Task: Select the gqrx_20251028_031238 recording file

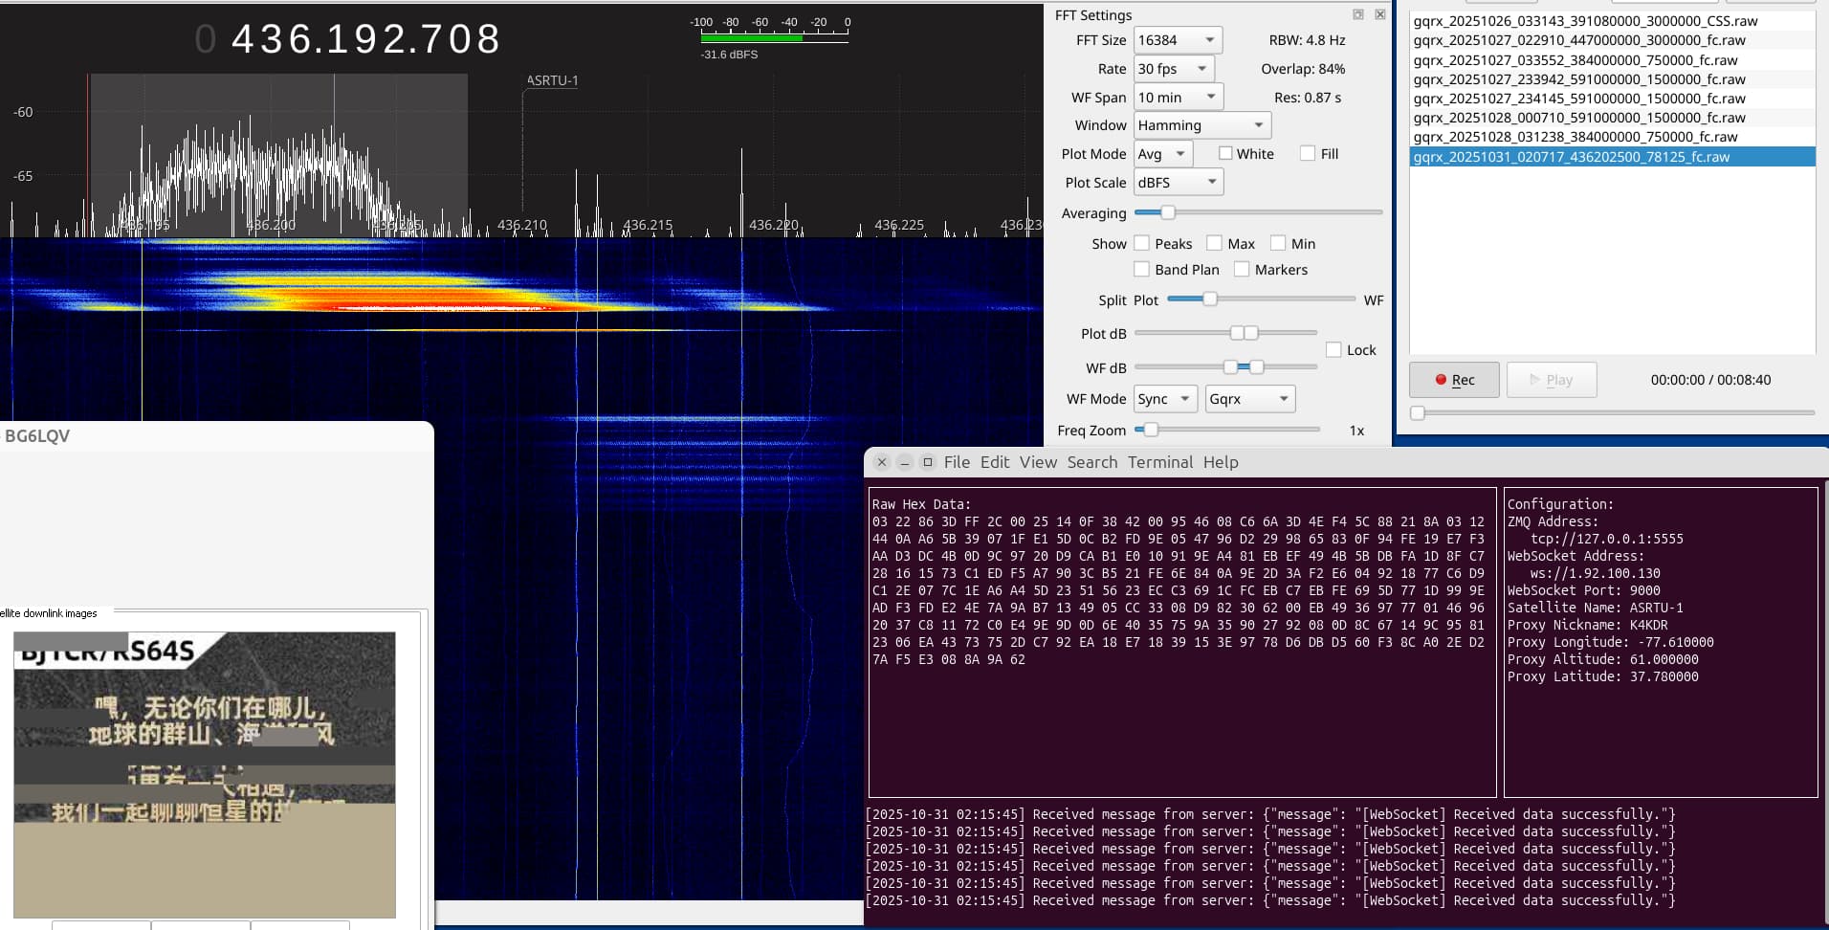Action: pos(1575,137)
